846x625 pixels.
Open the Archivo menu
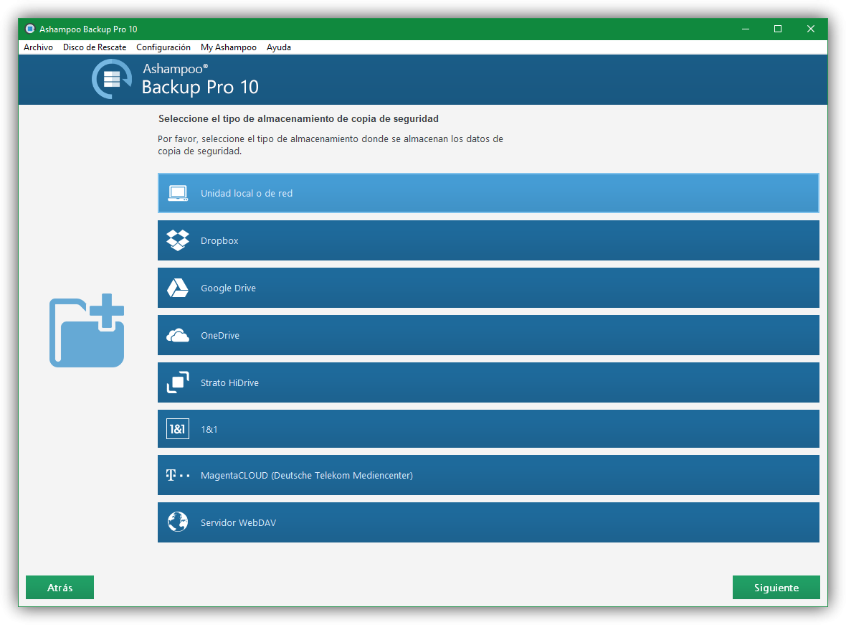(x=38, y=47)
